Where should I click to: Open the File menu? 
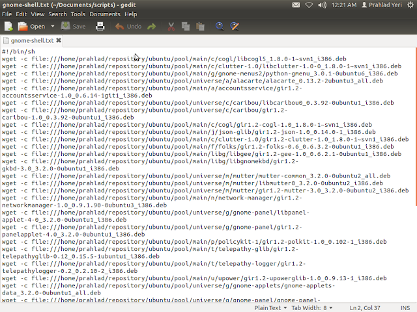7,14
